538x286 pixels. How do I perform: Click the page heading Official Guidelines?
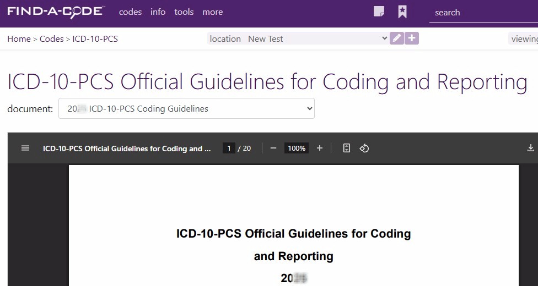pos(267,82)
